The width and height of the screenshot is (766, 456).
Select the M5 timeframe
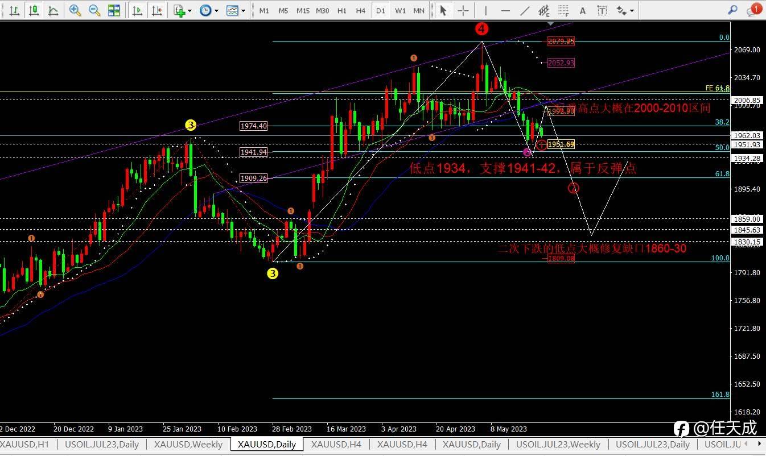283,10
